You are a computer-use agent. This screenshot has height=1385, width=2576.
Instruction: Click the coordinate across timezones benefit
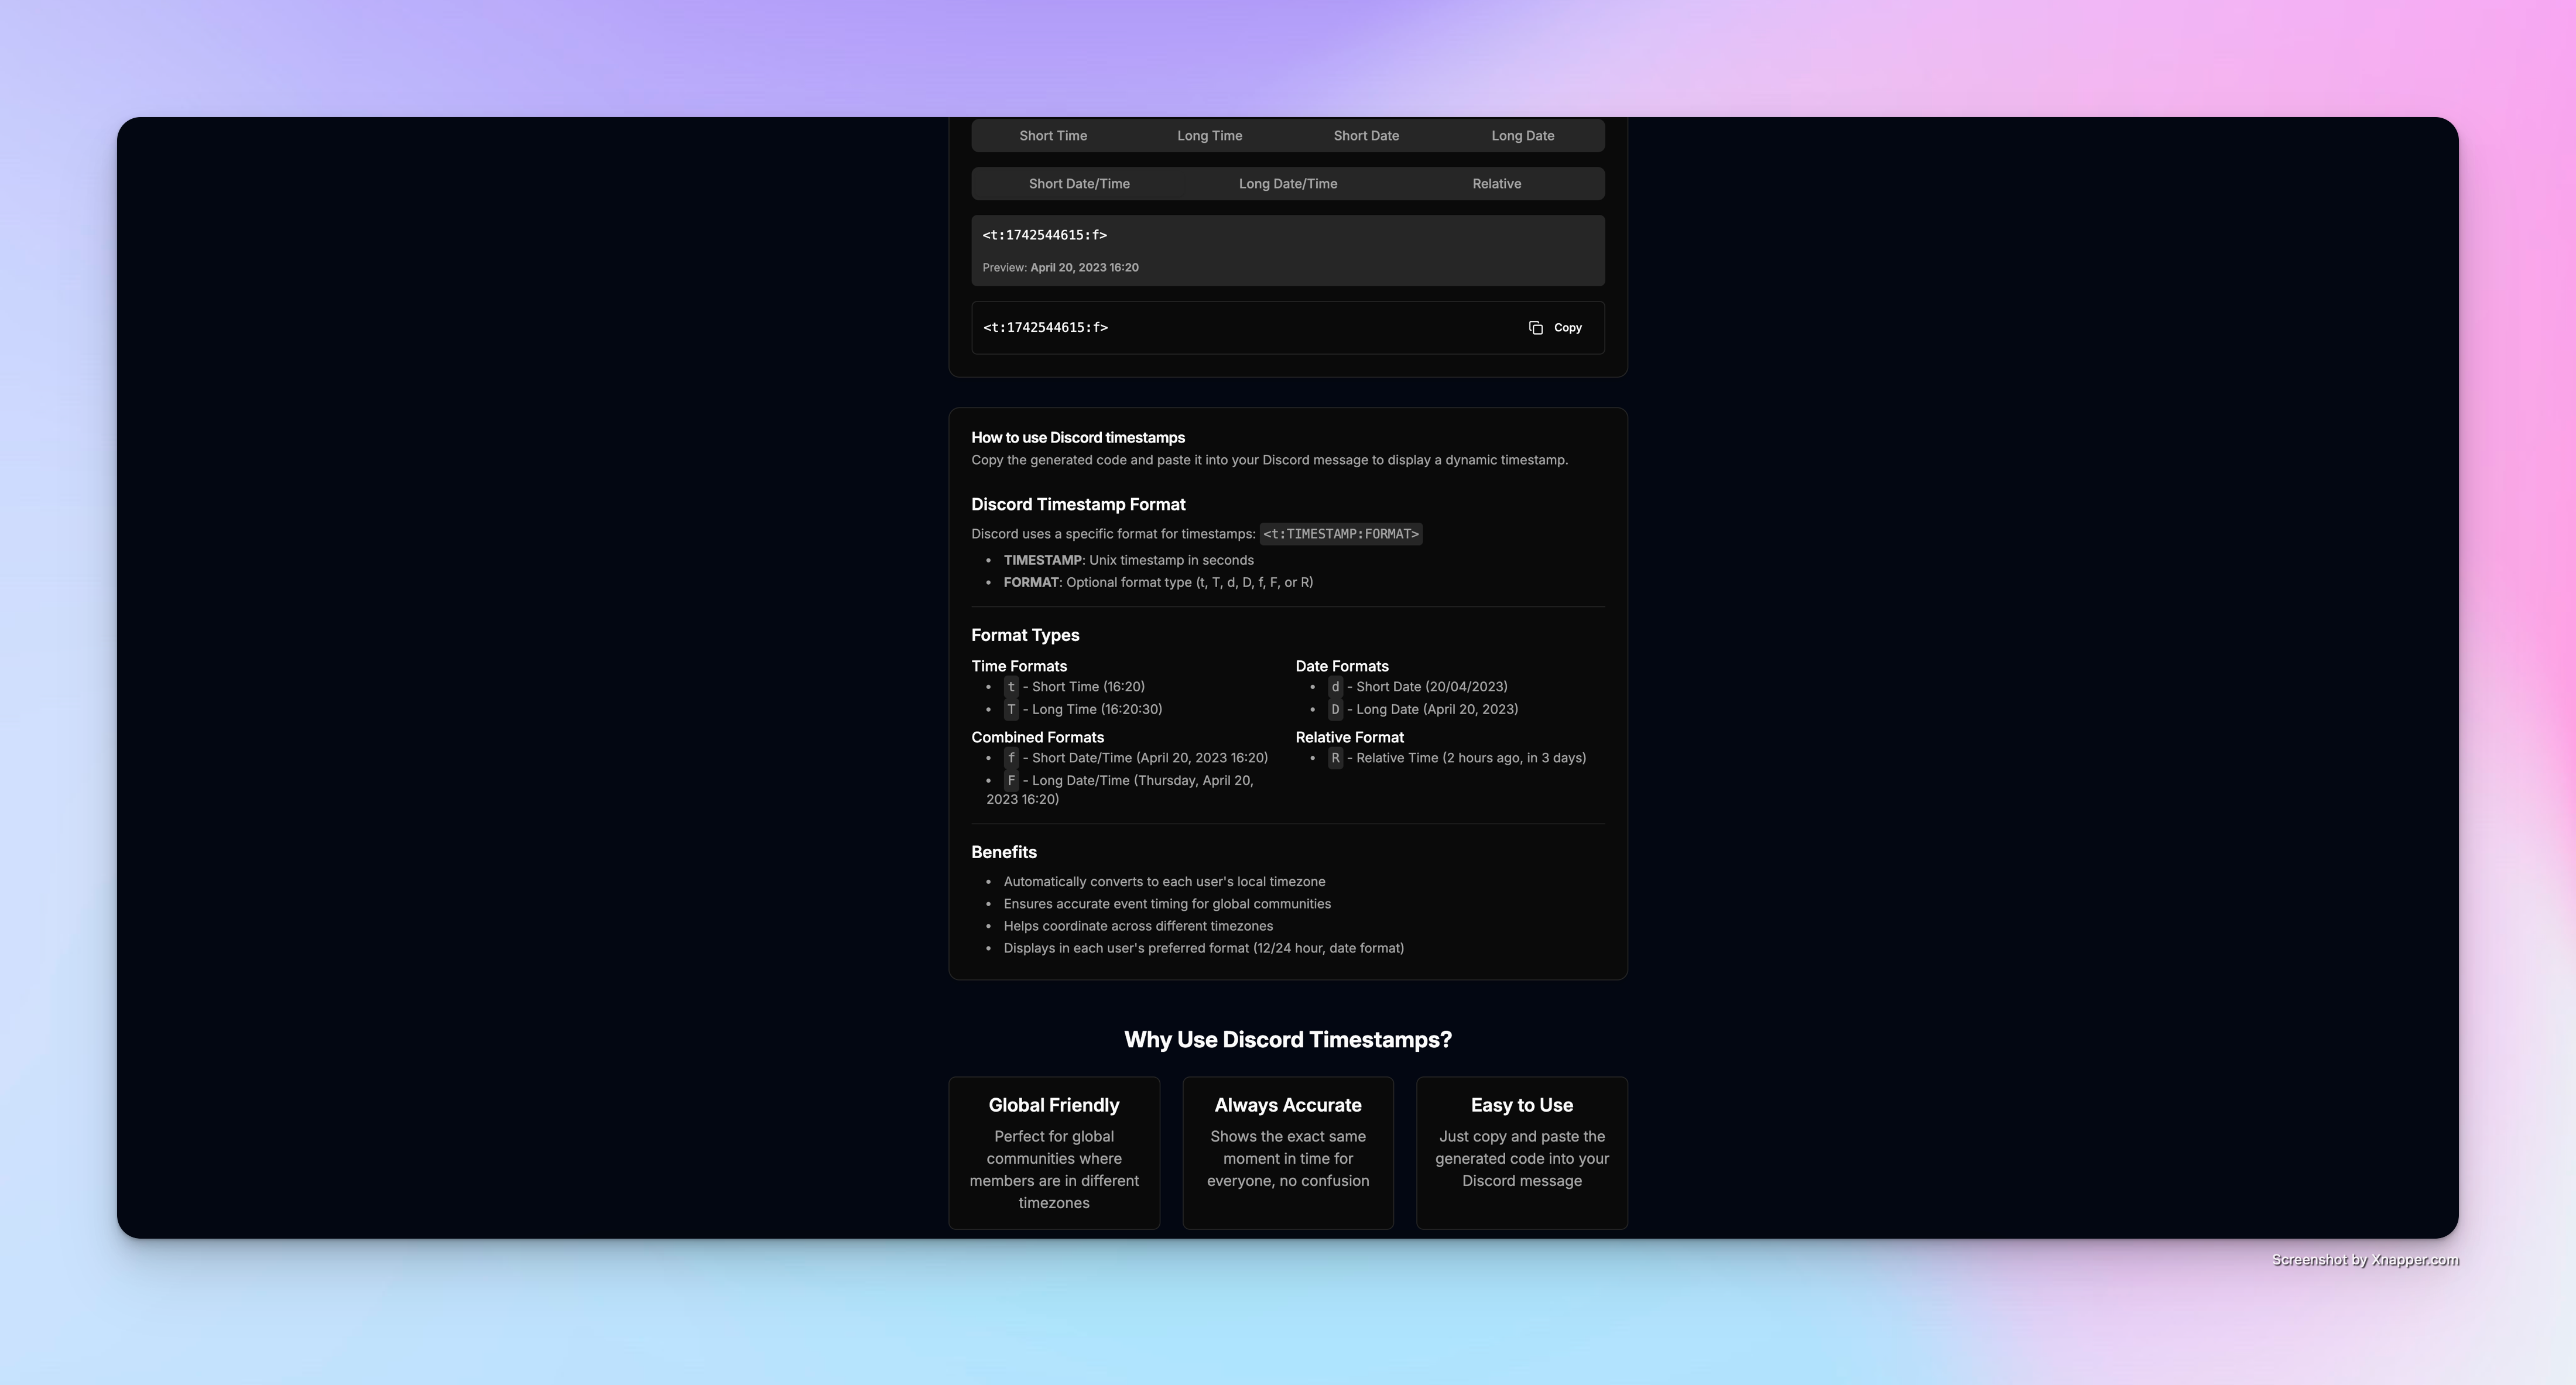click(1138, 926)
